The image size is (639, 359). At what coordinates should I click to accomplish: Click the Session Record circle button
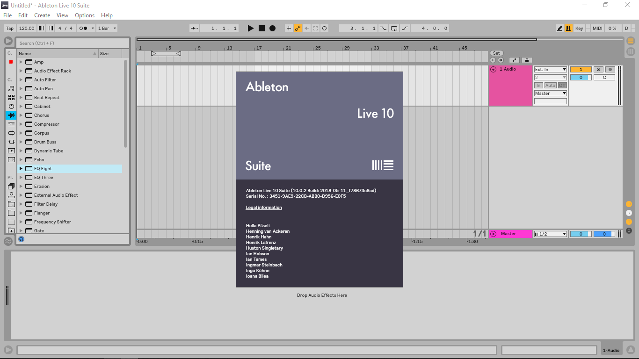324,29
